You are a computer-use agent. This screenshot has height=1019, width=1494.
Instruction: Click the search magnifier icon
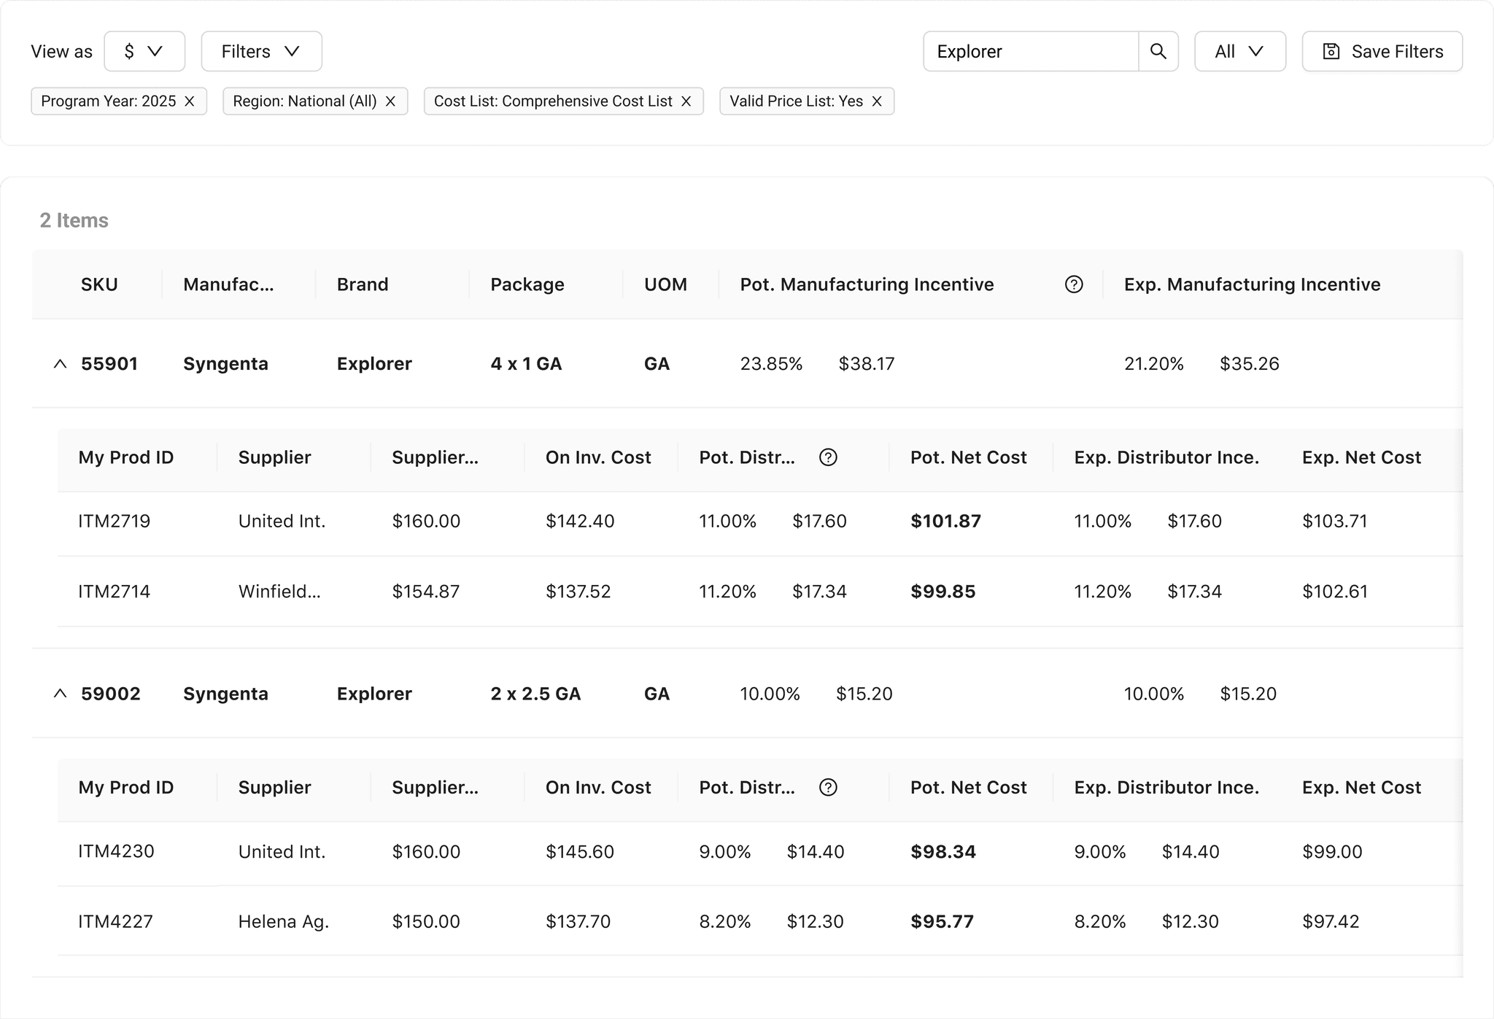pyautogui.click(x=1158, y=51)
